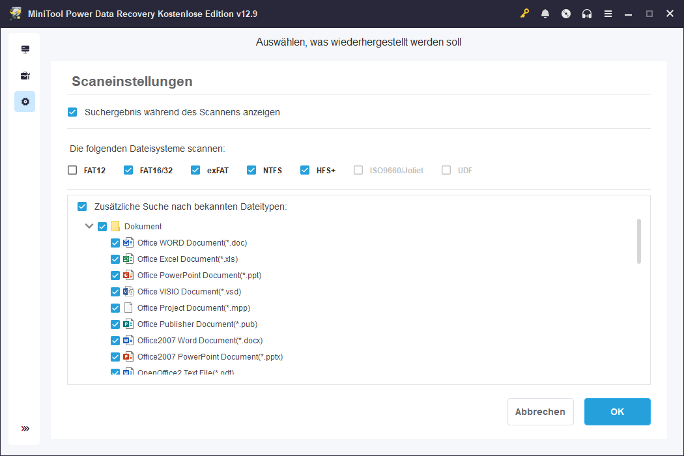Viewport: 684px width, 456px height.
Task: Click the 'Dokument' tree label
Action: pyautogui.click(x=143, y=226)
